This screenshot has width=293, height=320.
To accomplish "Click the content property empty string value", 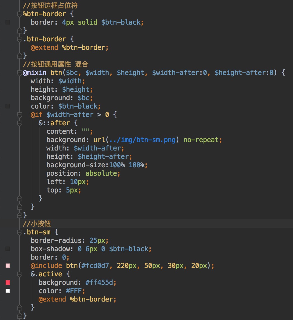I will coord(85,130).
